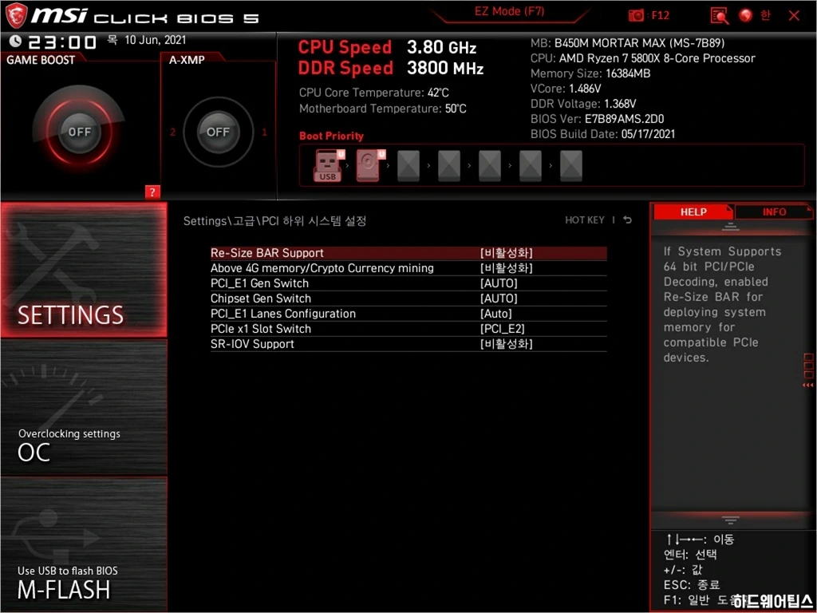Click the BIOS Ver E7B89AMS.2D0 text
Screen dimensions: 817x613
pos(597,118)
